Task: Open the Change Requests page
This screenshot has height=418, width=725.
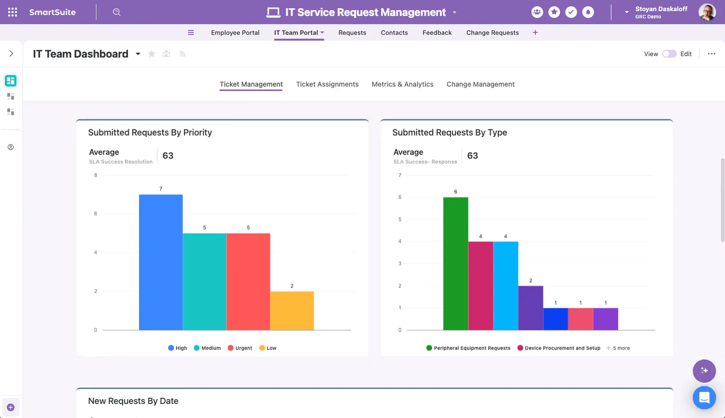Action: [x=492, y=32]
